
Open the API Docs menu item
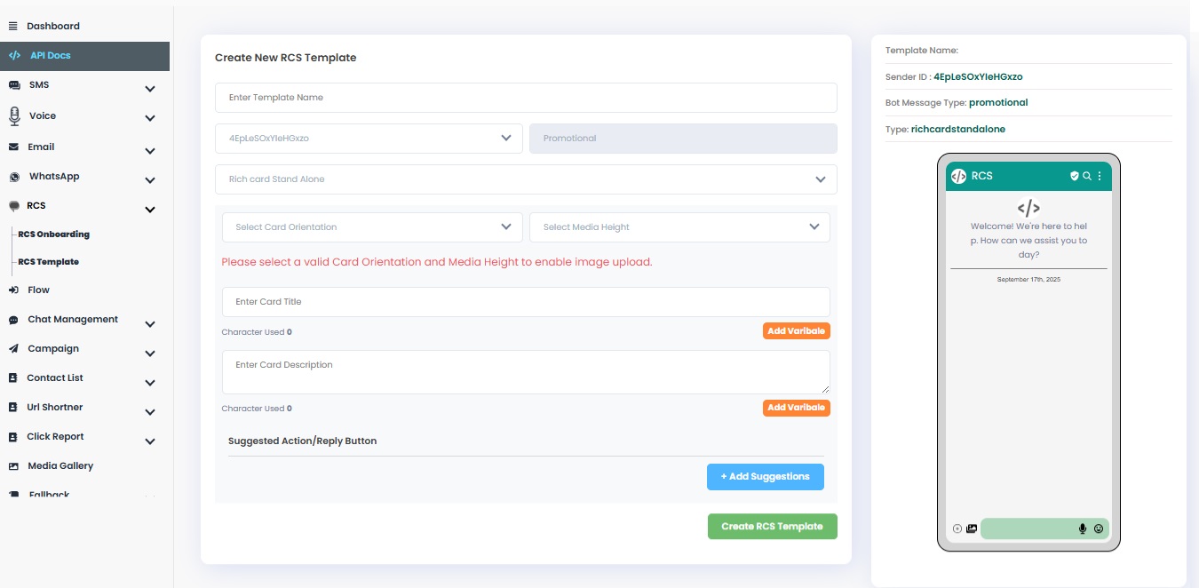click(x=50, y=55)
